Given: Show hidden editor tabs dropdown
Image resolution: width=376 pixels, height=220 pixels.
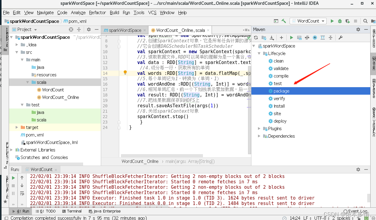Looking at the screenshot, I should click(246, 30).
